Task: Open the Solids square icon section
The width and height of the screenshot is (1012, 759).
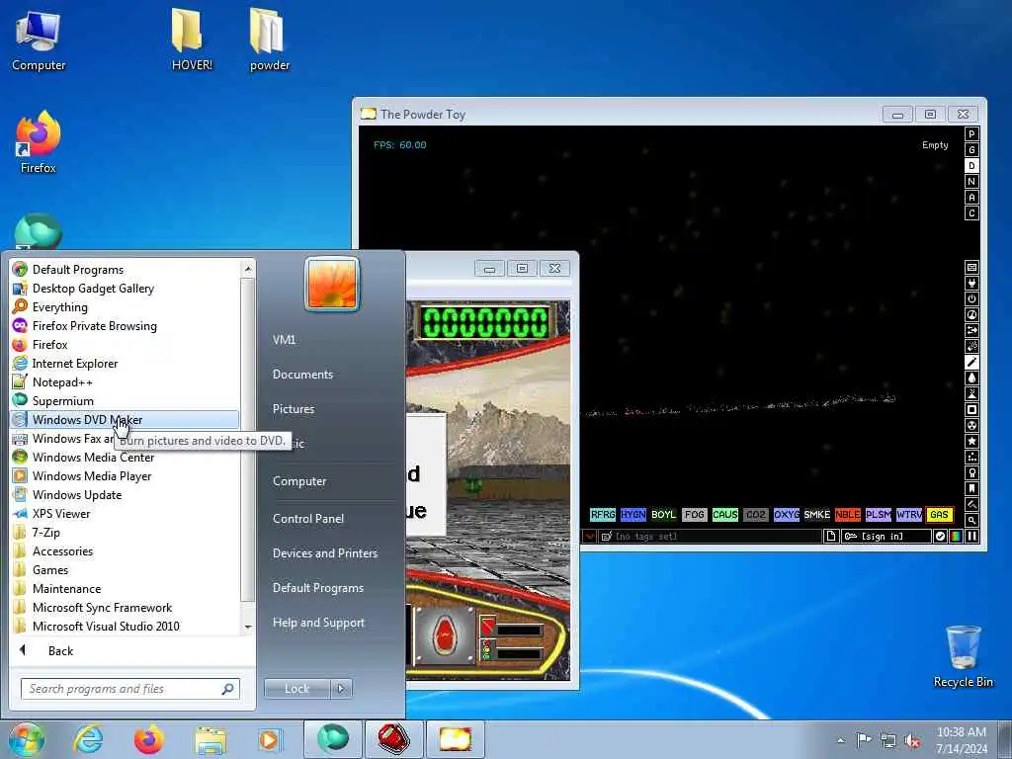Action: click(972, 410)
